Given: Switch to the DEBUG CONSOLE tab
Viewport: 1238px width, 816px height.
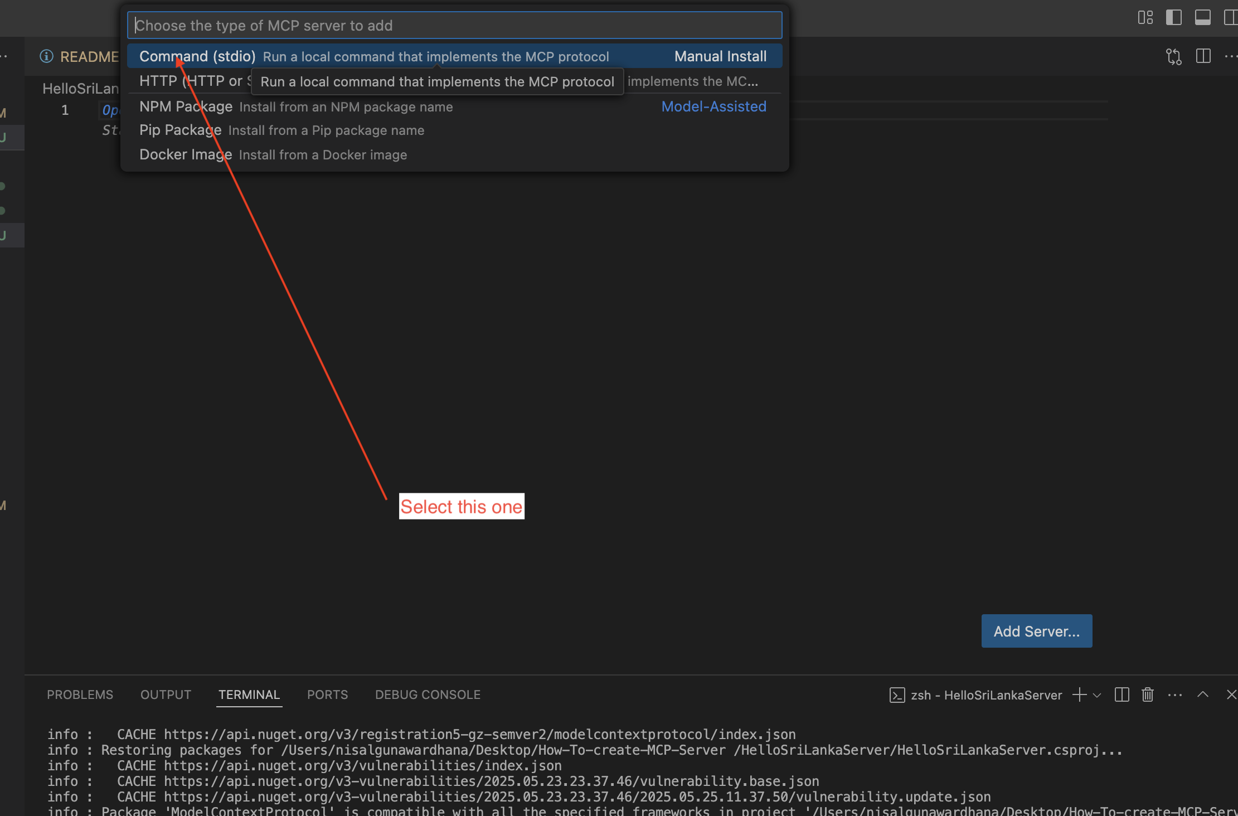Looking at the screenshot, I should click(428, 694).
